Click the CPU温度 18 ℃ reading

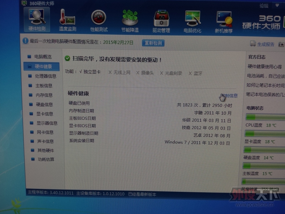click(261, 125)
